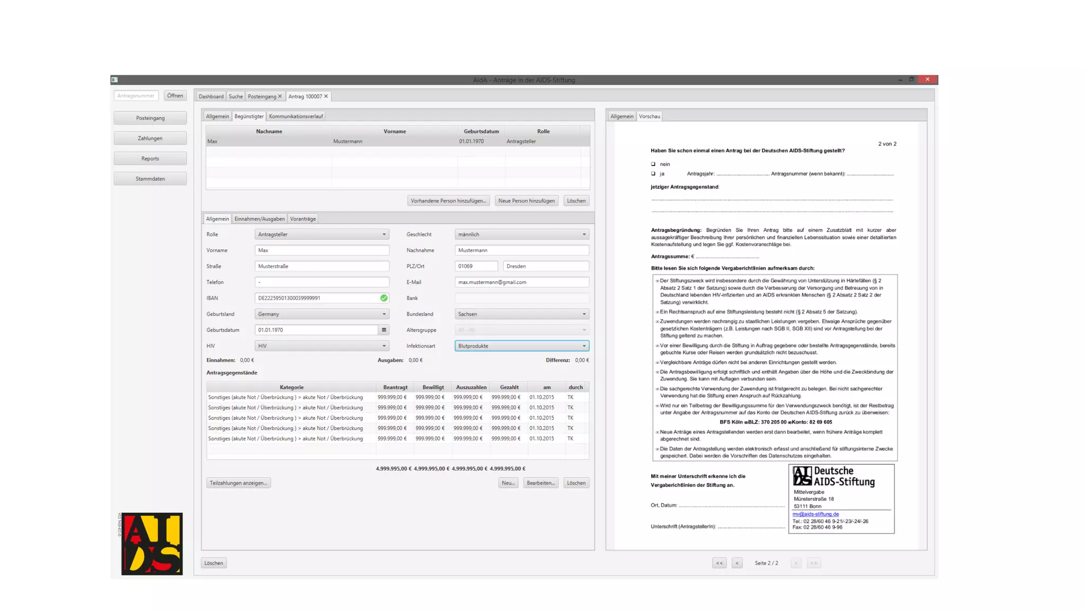Screen dimensions: 1085x610
Task: Click the green IBAN validation checkmark
Action: [x=384, y=298]
